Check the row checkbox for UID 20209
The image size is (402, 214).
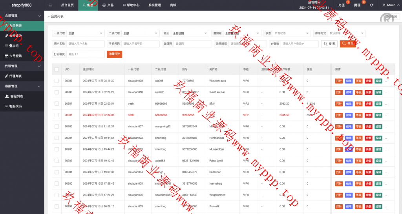pos(57,81)
